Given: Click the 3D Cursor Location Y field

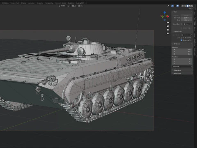Looking at the screenshot, I should [x=182, y=52].
